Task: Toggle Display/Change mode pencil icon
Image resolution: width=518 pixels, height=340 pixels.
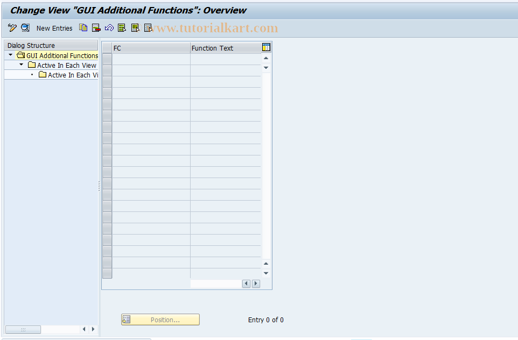Action: pyautogui.click(x=12, y=28)
